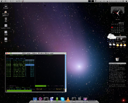128x103 pixels.
Task: Open the green robot messenger dock icon
Action: pyautogui.click(x=57, y=99)
